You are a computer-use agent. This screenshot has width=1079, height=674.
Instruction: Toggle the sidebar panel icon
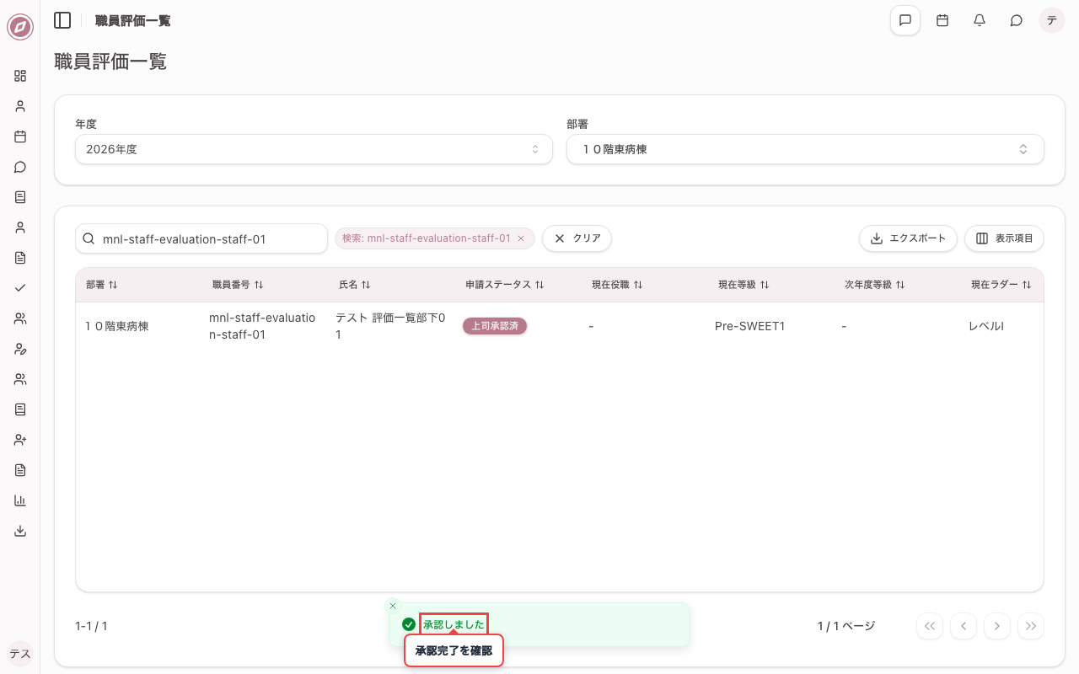62,20
